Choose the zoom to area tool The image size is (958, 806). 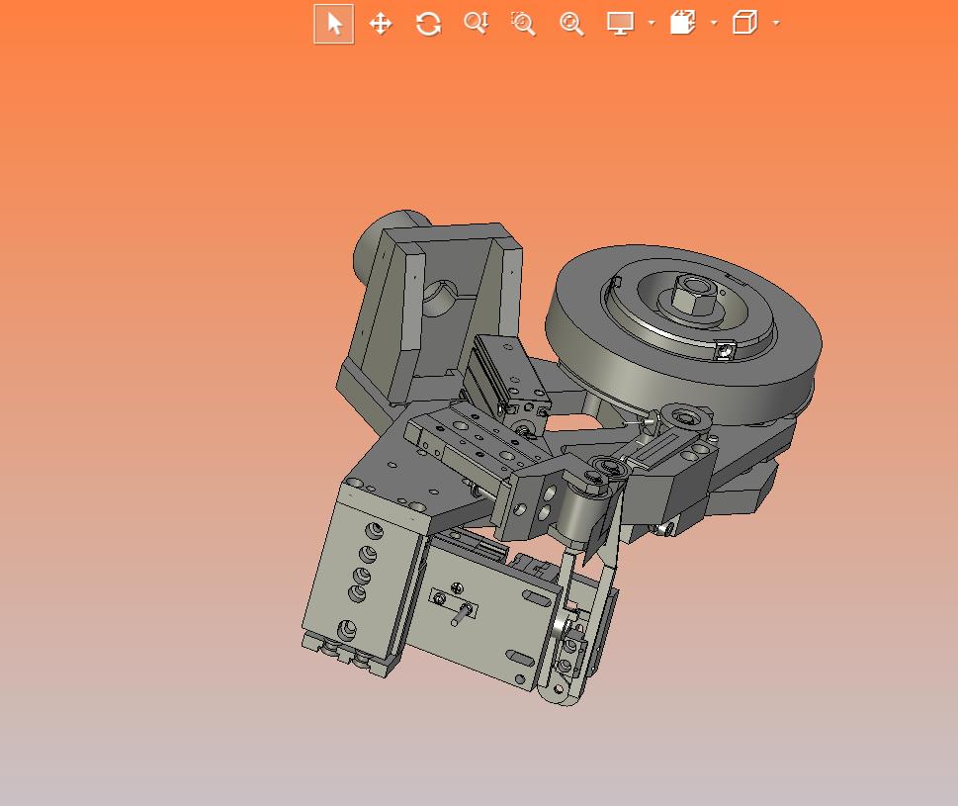[x=523, y=24]
